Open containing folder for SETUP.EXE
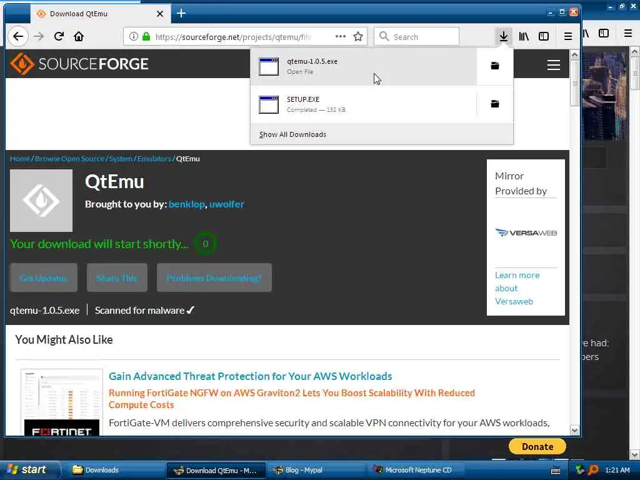Viewport: 640px width, 480px height. pyautogui.click(x=495, y=104)
